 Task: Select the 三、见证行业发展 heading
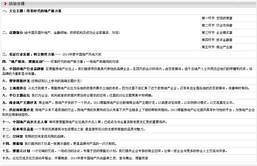[x=28, y=54]
